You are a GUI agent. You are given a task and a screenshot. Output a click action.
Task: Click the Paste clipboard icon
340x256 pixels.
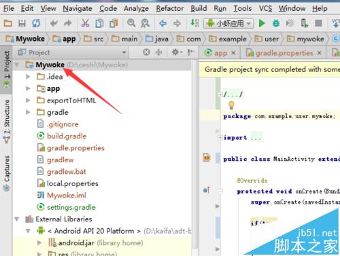(x=114, y=23)
